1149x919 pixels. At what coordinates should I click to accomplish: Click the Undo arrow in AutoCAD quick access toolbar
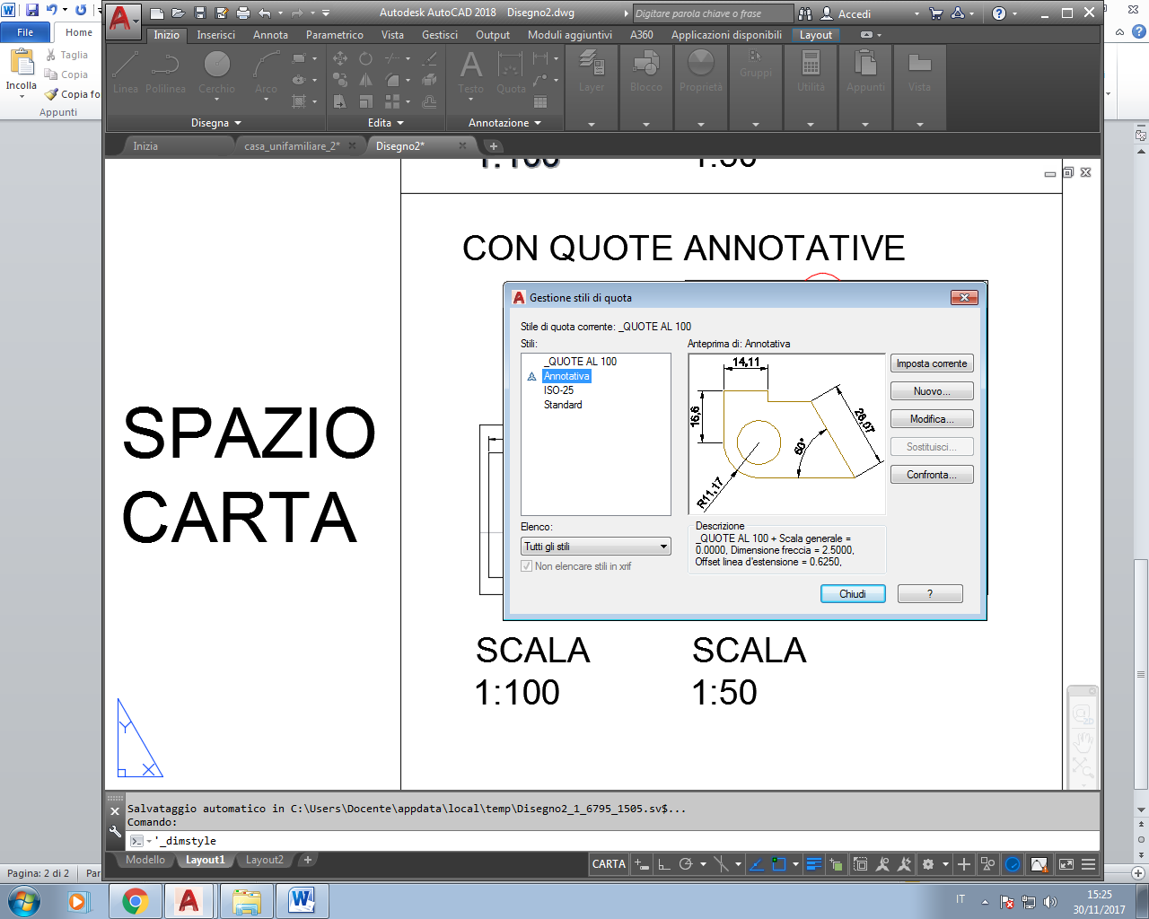[264, 13]
